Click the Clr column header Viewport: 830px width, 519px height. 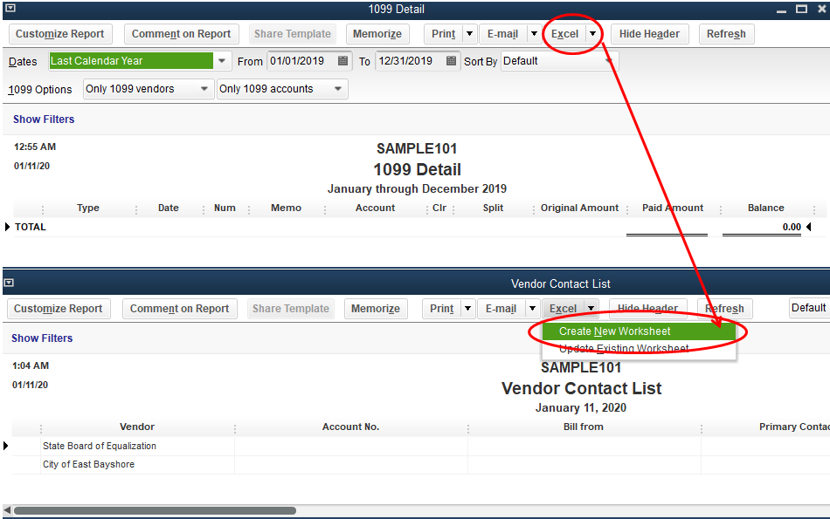point(439,208)
